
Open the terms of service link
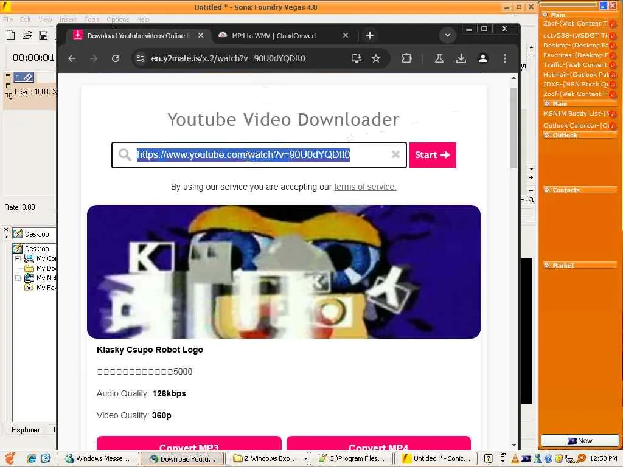(365, 187)
